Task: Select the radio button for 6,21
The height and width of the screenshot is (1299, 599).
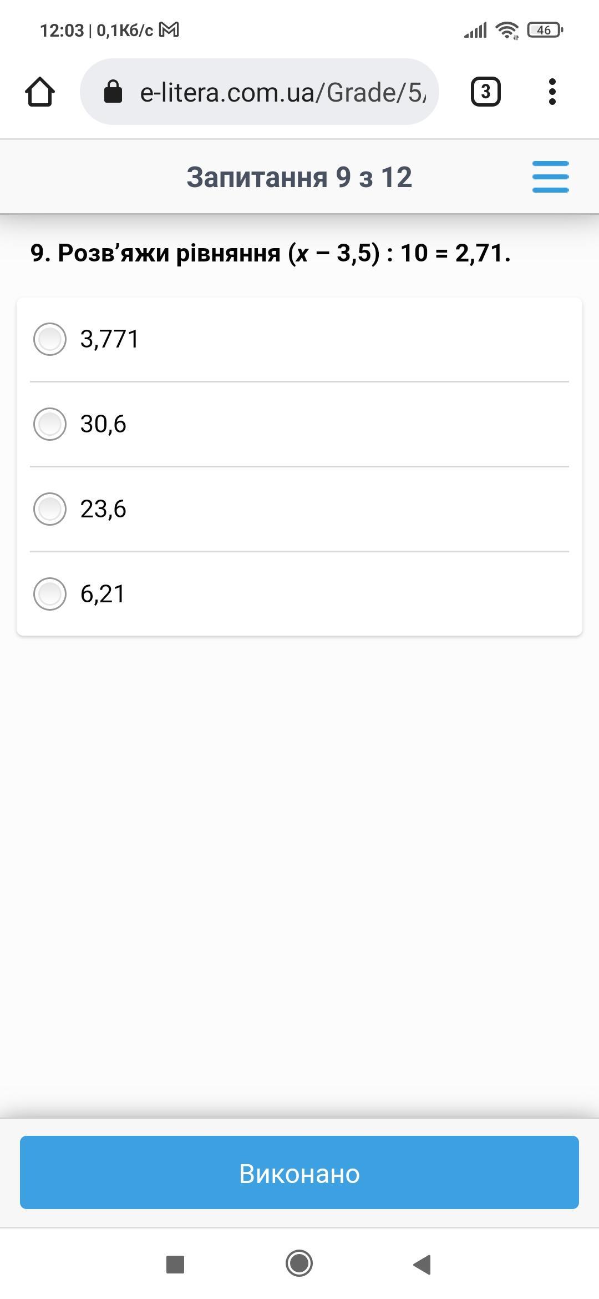Action: click(50, 594)
